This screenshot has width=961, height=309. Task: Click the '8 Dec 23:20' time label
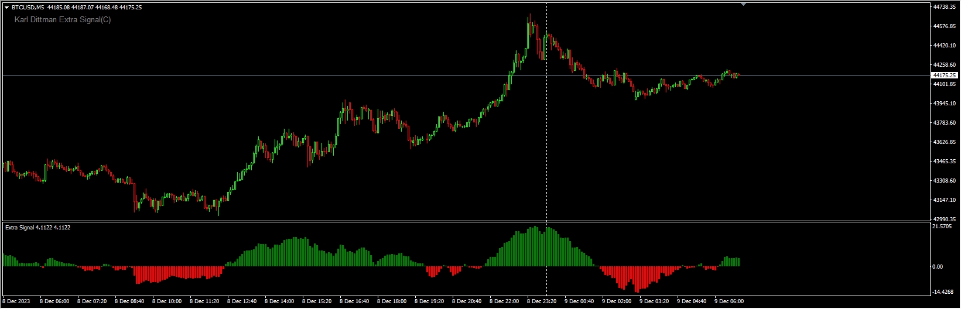click(542, 302)
